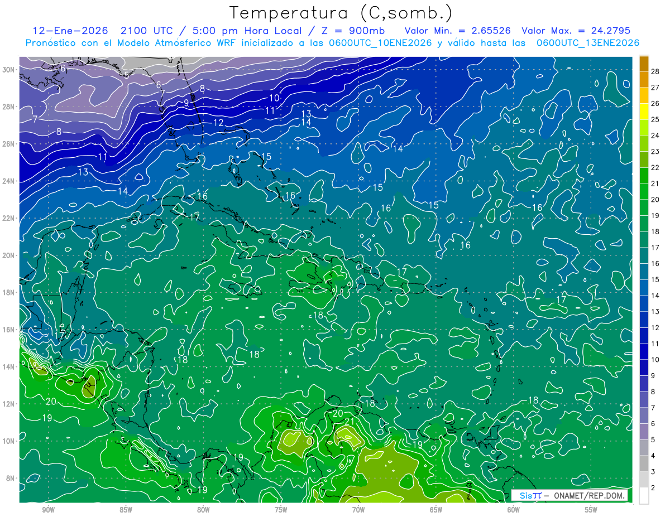This screenshot has width=670, height=517.
Task: Click the '65W' longitude label
Action: pyautogui.click(x=436, y=510)
